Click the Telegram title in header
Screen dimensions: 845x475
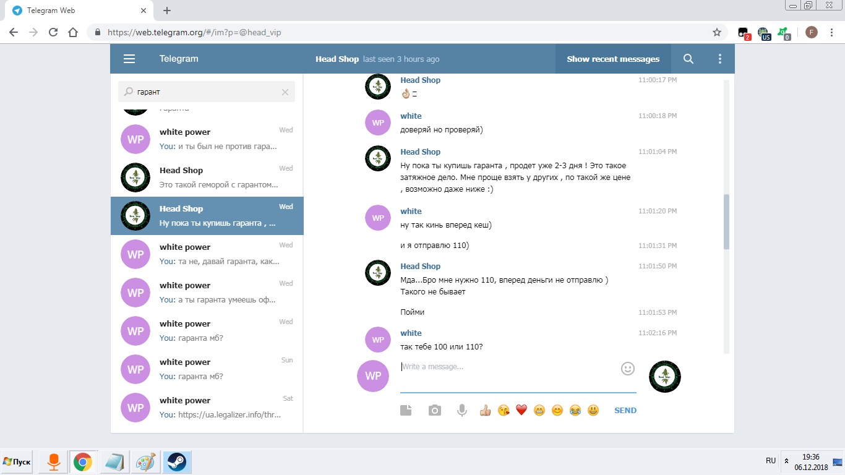tap(179, 59)
